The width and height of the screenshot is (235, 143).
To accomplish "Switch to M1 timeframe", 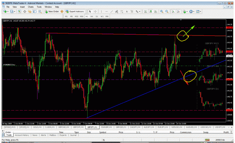I will point(66,16).
